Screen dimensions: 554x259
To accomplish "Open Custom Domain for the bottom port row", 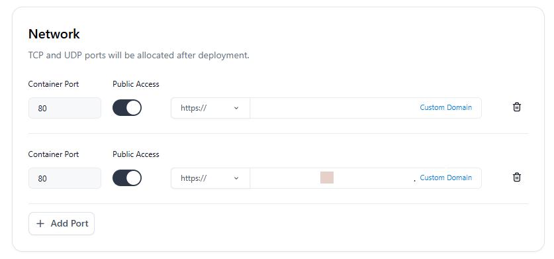I will click(445, 178).
